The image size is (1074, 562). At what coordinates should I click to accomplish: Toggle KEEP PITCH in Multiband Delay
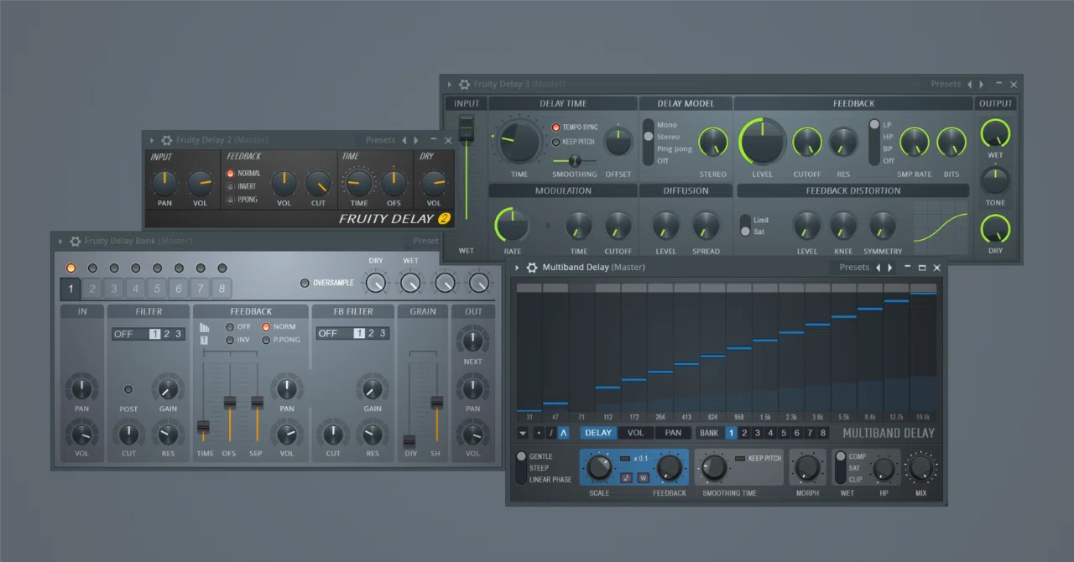tap(740, 459)
